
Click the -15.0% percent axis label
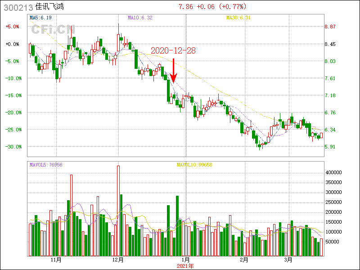[x=13, y=95]
